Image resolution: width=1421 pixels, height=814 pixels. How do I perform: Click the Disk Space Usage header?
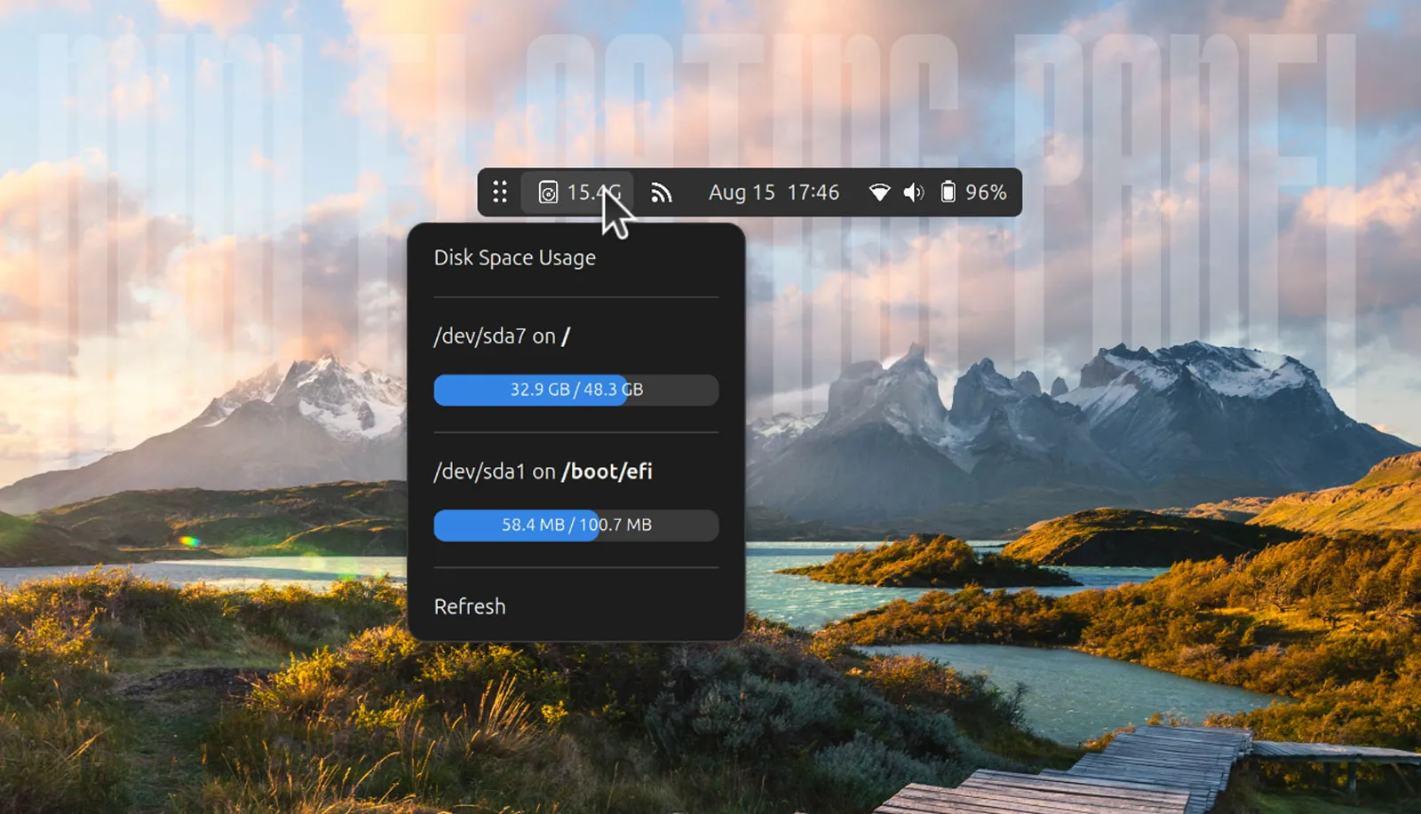point(514,258)
